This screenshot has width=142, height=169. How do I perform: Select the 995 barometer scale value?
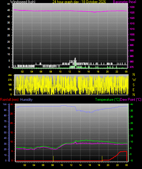[132, 45]
